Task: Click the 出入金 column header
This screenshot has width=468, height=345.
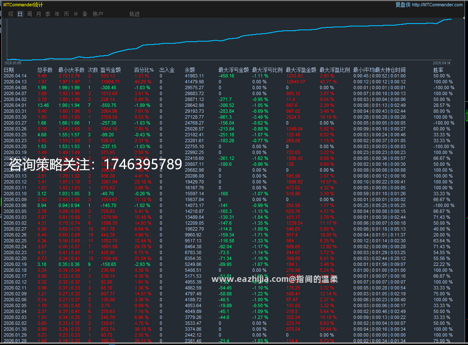Action: coord(167,70)
